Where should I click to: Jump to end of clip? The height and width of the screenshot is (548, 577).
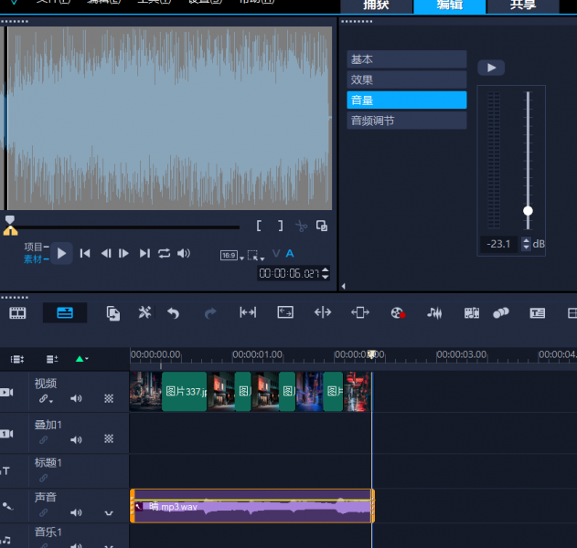pos(144,253)
